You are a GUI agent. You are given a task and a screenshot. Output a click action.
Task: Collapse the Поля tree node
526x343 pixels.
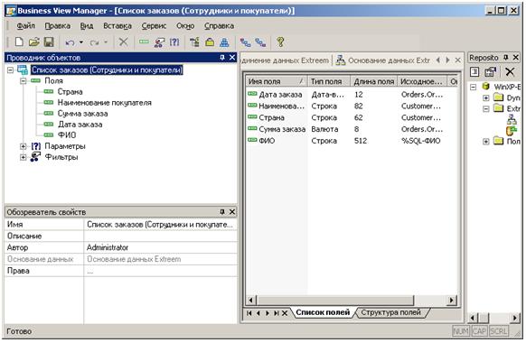(x=23, y=80)
